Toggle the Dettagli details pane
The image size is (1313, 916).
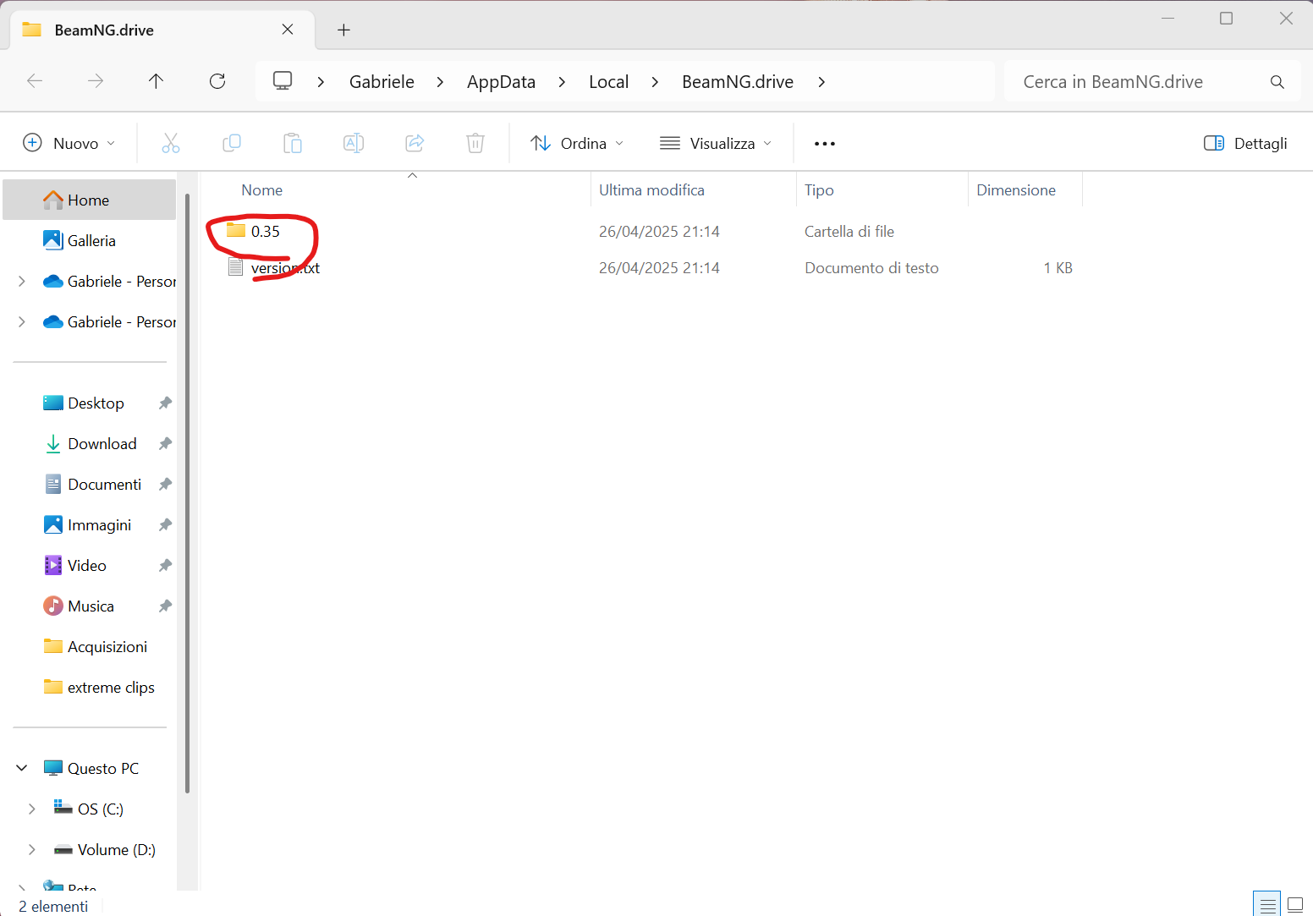[1245, 143]
